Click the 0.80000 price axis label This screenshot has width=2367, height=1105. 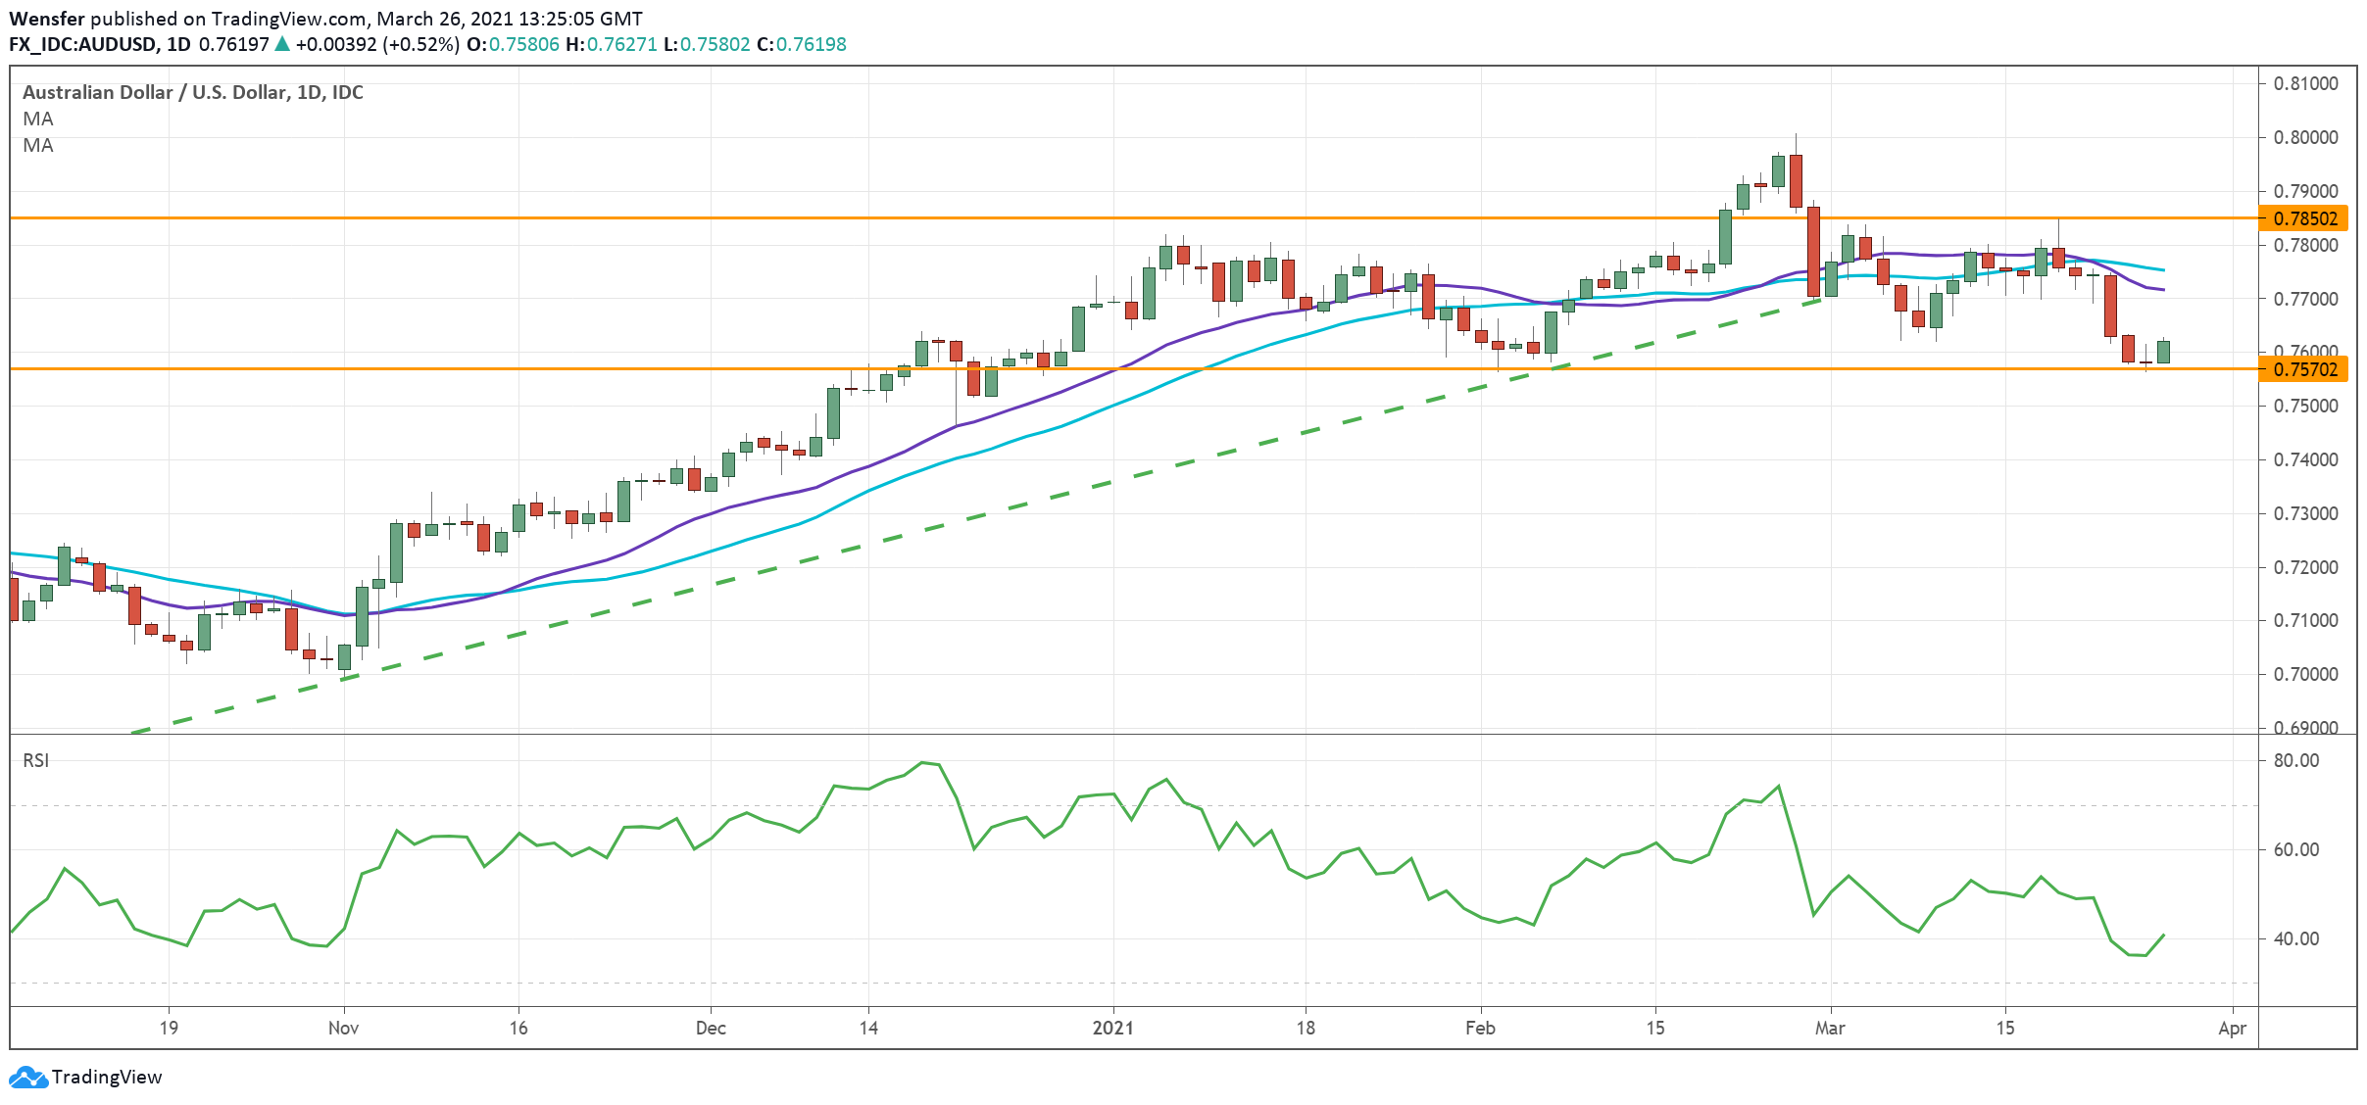pyautogui.click(x=2305, y=137)
